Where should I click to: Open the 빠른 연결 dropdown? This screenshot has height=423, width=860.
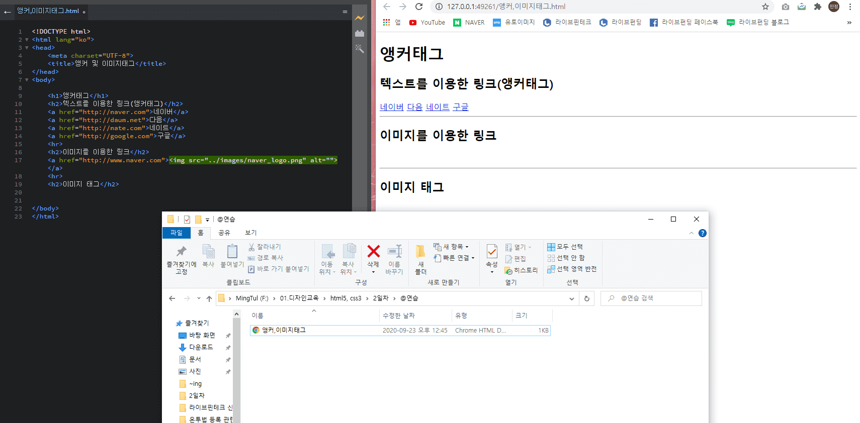[454, 258]
